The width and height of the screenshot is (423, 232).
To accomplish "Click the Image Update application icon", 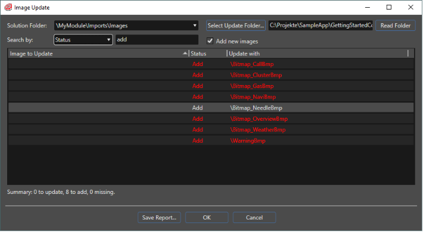I will tap(8, 7).
